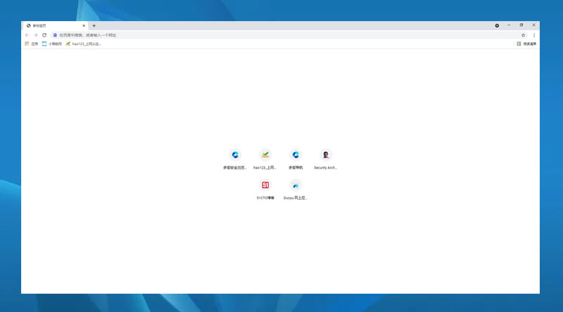Viewport: 563px width, 312px height.
Task: Click the round profile icon in title bar
Action: 497,25
